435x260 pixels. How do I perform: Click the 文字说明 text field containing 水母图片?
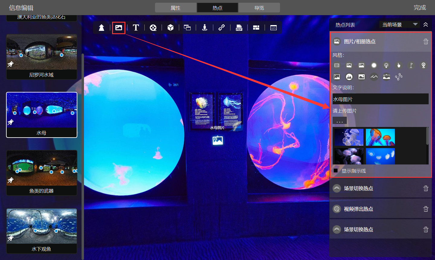point(380,99)
